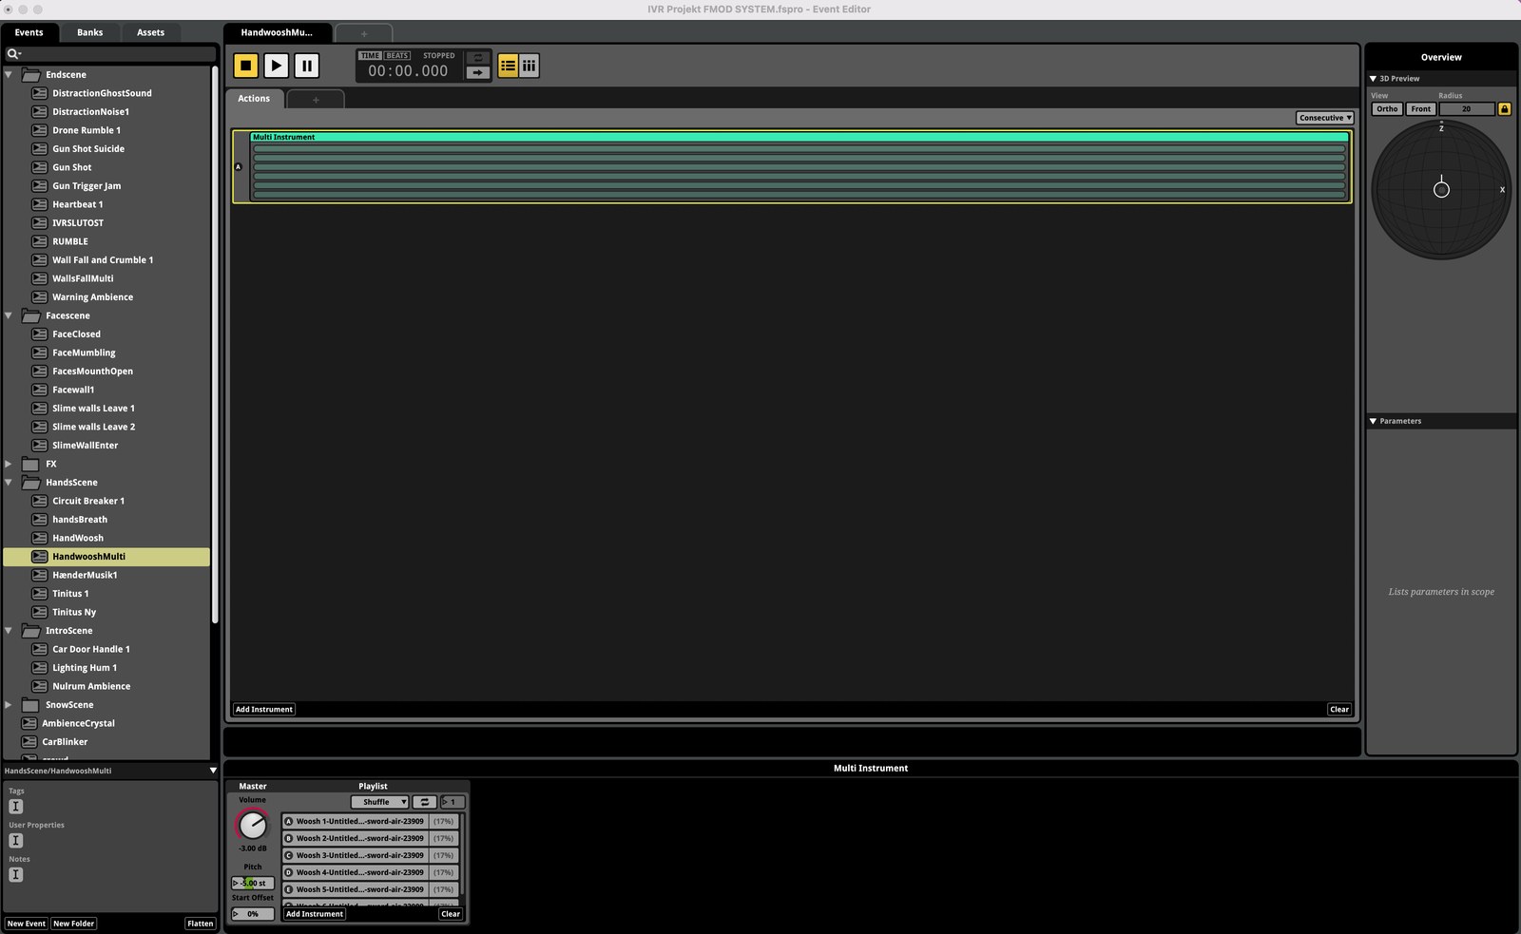The image size is (1521, 934).
Task: Collapse the Facescene folder
Action: coord(9,315)
